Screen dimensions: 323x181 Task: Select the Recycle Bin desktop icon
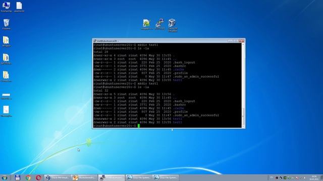click(7, 24)
